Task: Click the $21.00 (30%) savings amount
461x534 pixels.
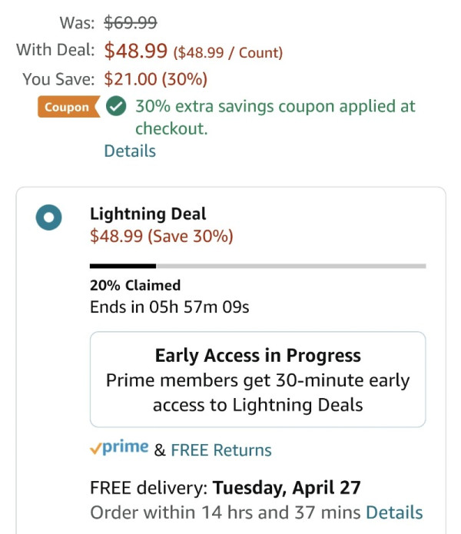Action: point(156,79)
